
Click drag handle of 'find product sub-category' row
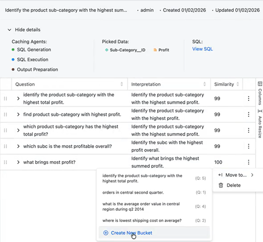point(5,115)
